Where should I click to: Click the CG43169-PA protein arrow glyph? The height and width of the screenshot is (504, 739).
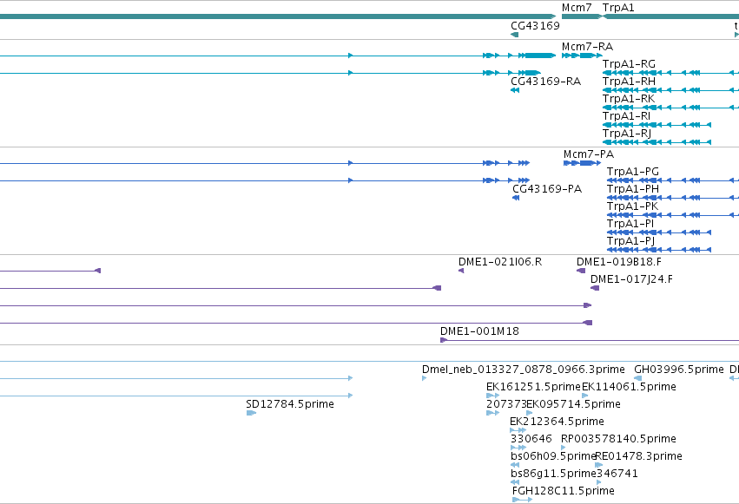[x=516, y=198]
